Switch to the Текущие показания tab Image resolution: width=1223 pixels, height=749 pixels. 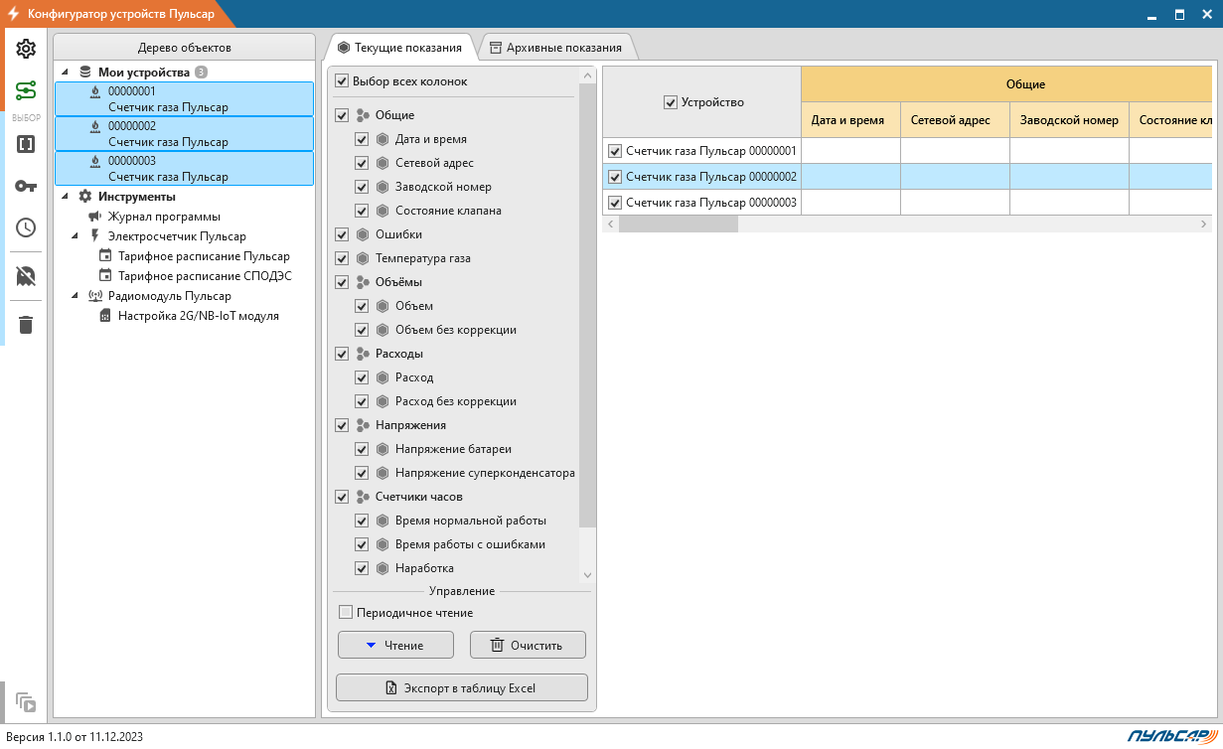pos(399,47)
